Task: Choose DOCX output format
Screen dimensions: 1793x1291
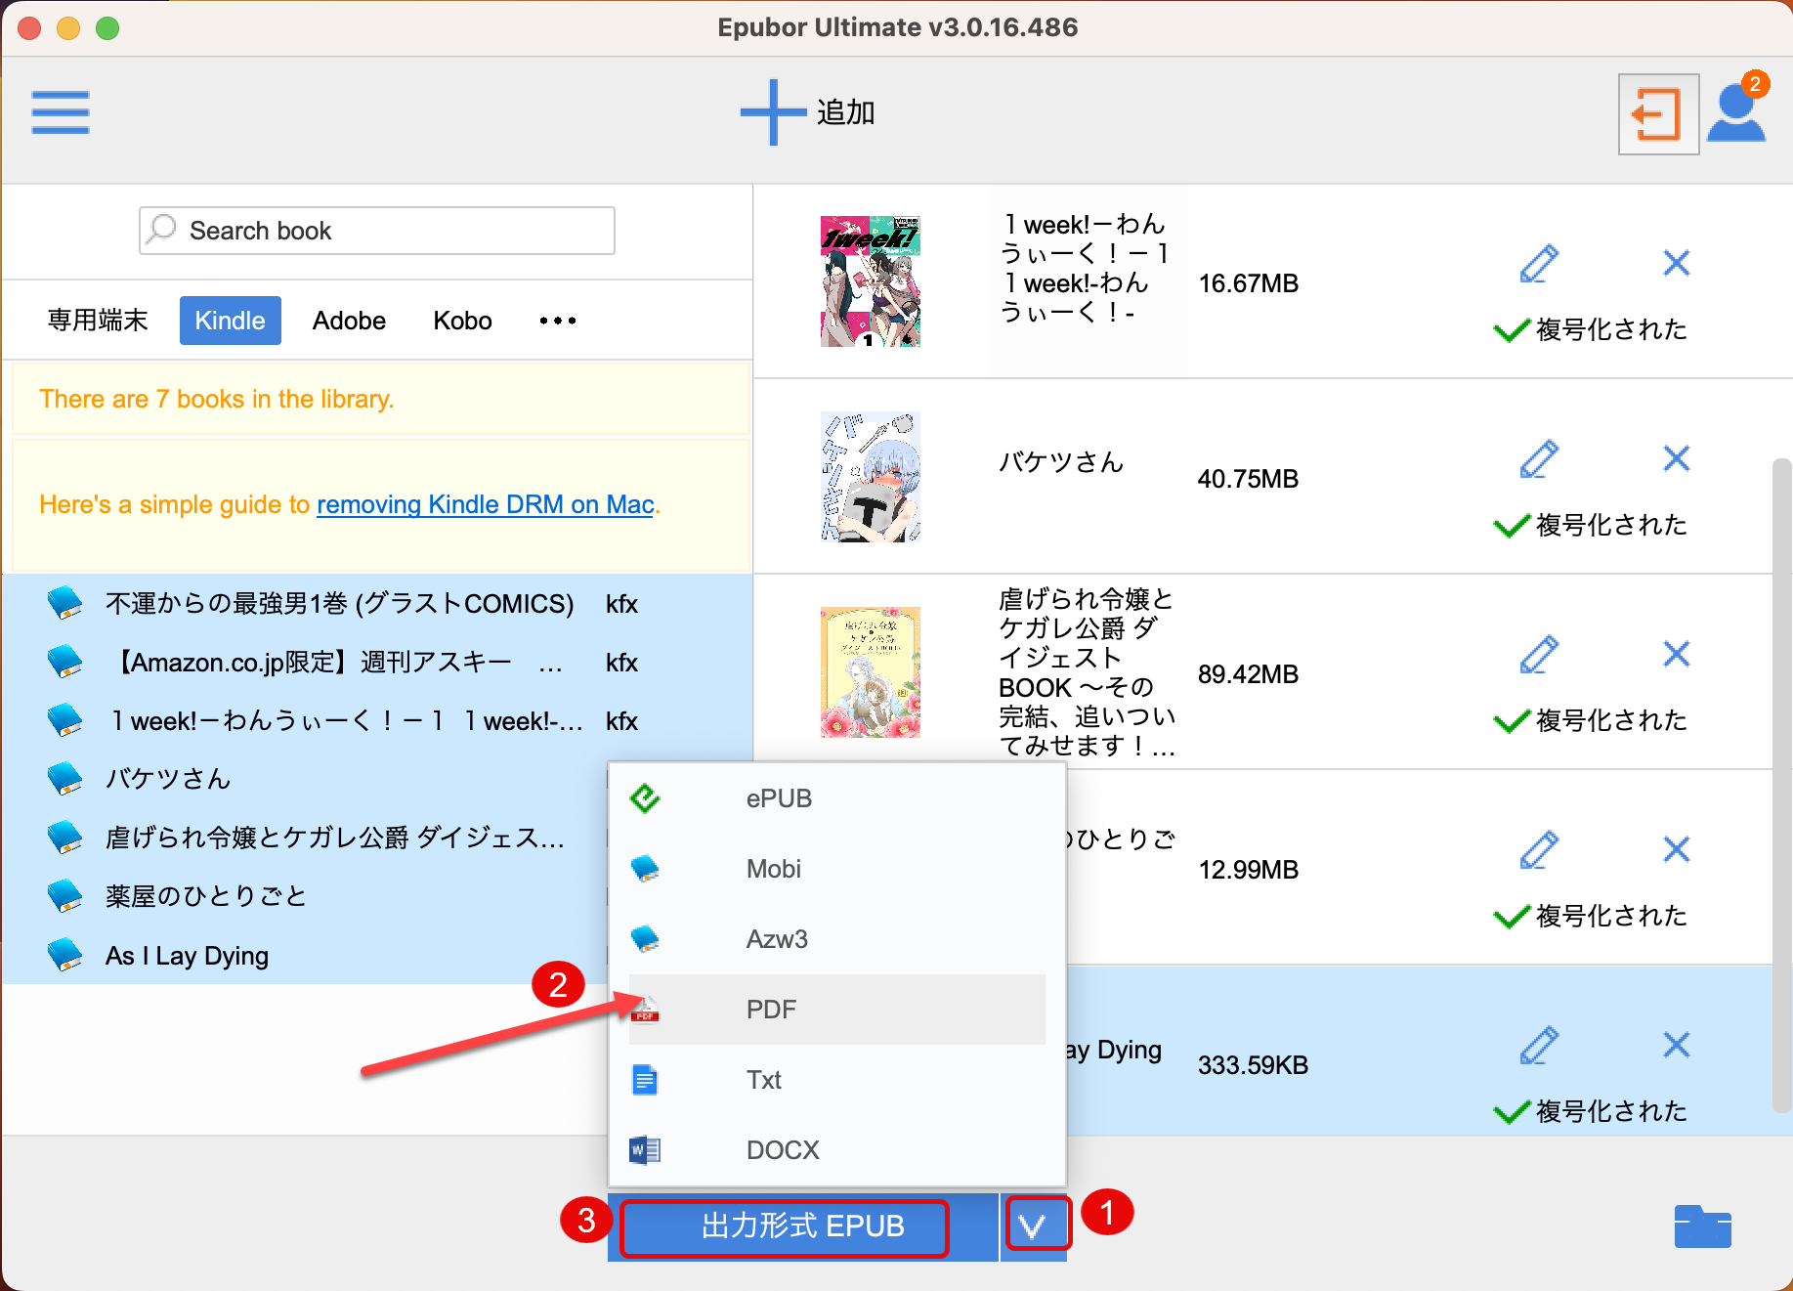Action: tap(836, 1150)
